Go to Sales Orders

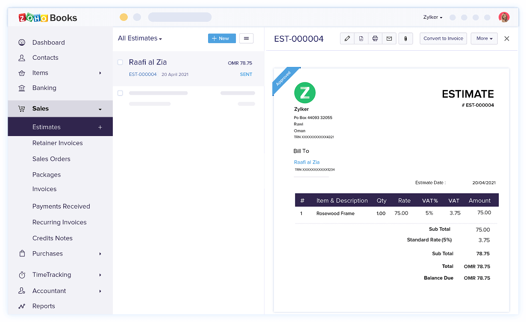(x=51, y=159)
